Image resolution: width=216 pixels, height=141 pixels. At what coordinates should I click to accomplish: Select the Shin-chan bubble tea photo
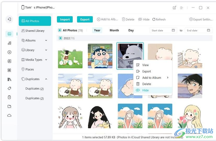click(x=100, y=56)
